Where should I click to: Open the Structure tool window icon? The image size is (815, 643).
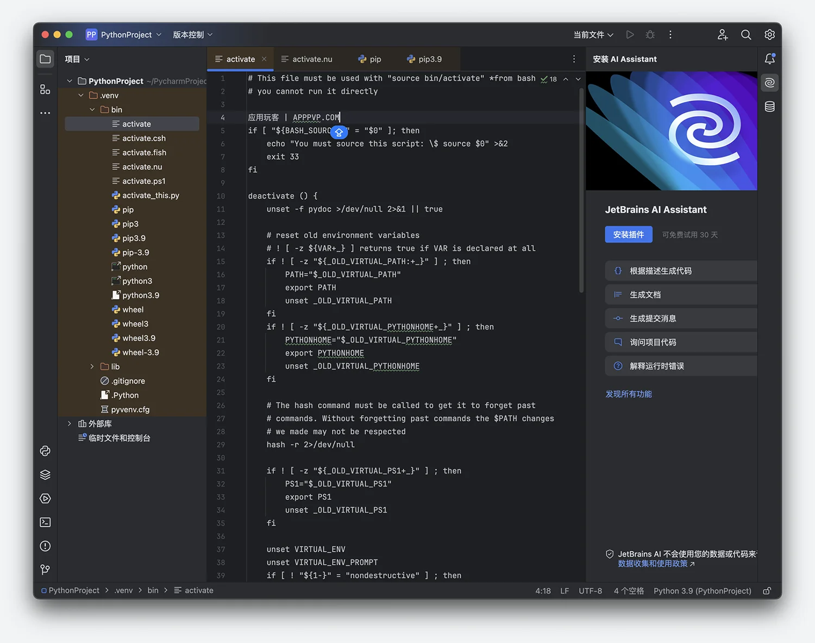[x=45, y=89]
